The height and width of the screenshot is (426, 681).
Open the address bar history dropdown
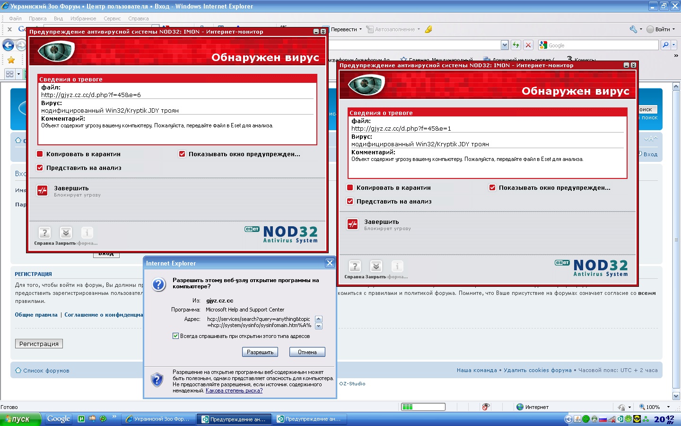(505, 45)
